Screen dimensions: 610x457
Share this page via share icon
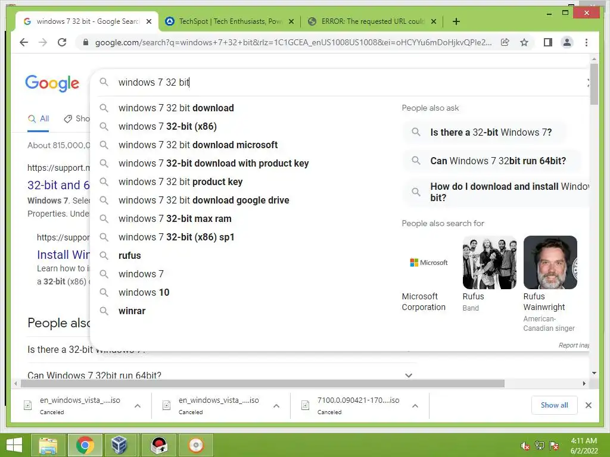(505, 42)
